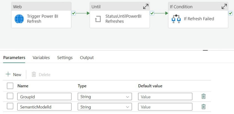Delete the GroupId parameter row trash icon

[203, 96]
